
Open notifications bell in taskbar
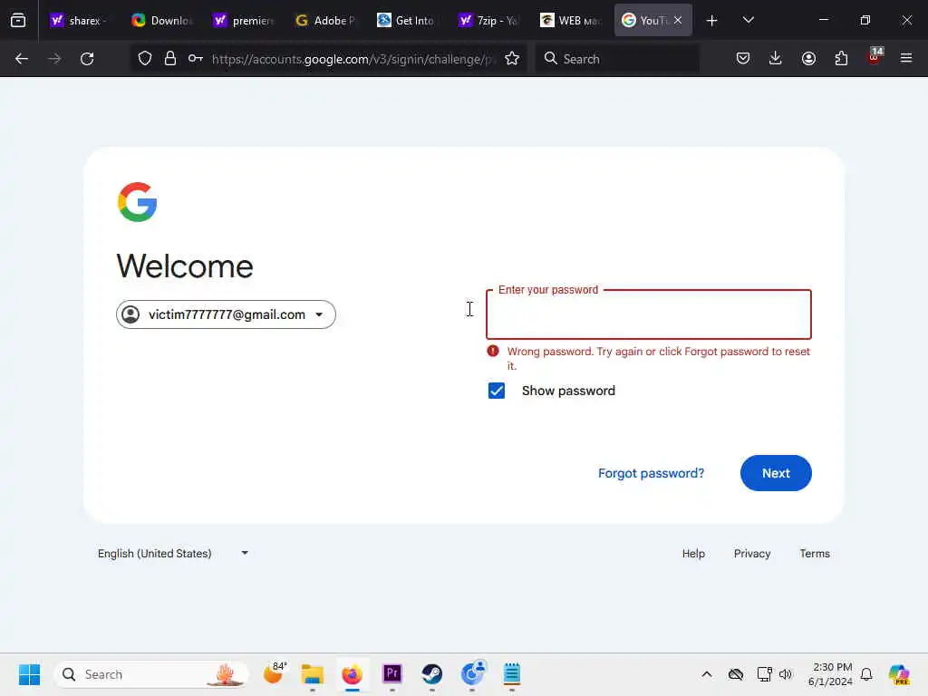(866, 674)
